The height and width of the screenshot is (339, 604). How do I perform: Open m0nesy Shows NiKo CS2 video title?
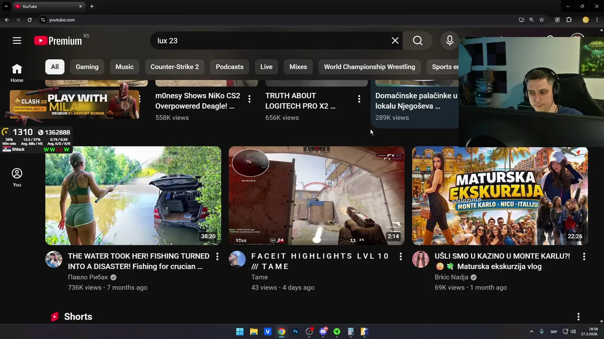pyautogui.click(x=198, y=101)
